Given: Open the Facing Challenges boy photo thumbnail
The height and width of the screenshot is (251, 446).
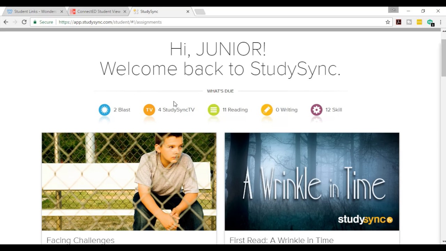Looking at the screenshot, I should [x=129, y=181].
